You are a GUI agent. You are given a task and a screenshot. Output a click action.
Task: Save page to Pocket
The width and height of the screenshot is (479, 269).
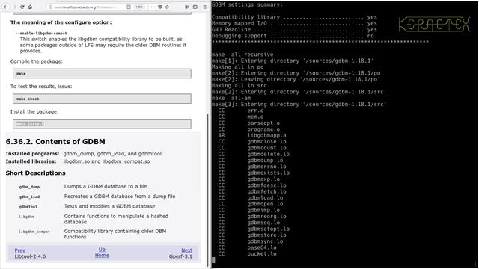pos(159,7)
